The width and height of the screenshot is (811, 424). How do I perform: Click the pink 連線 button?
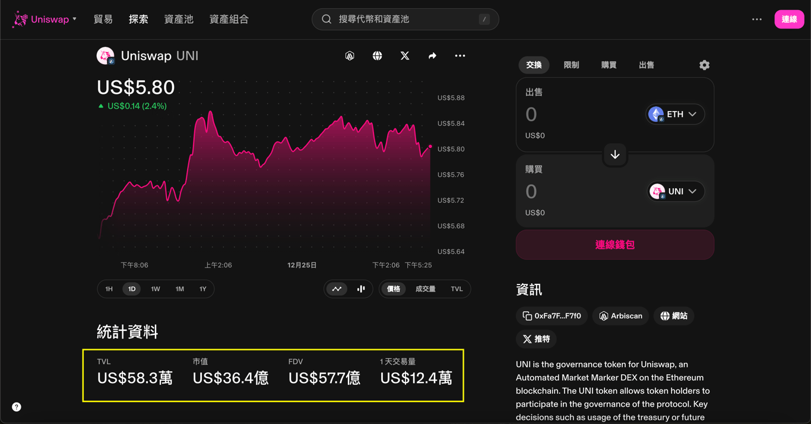[789, 19]
